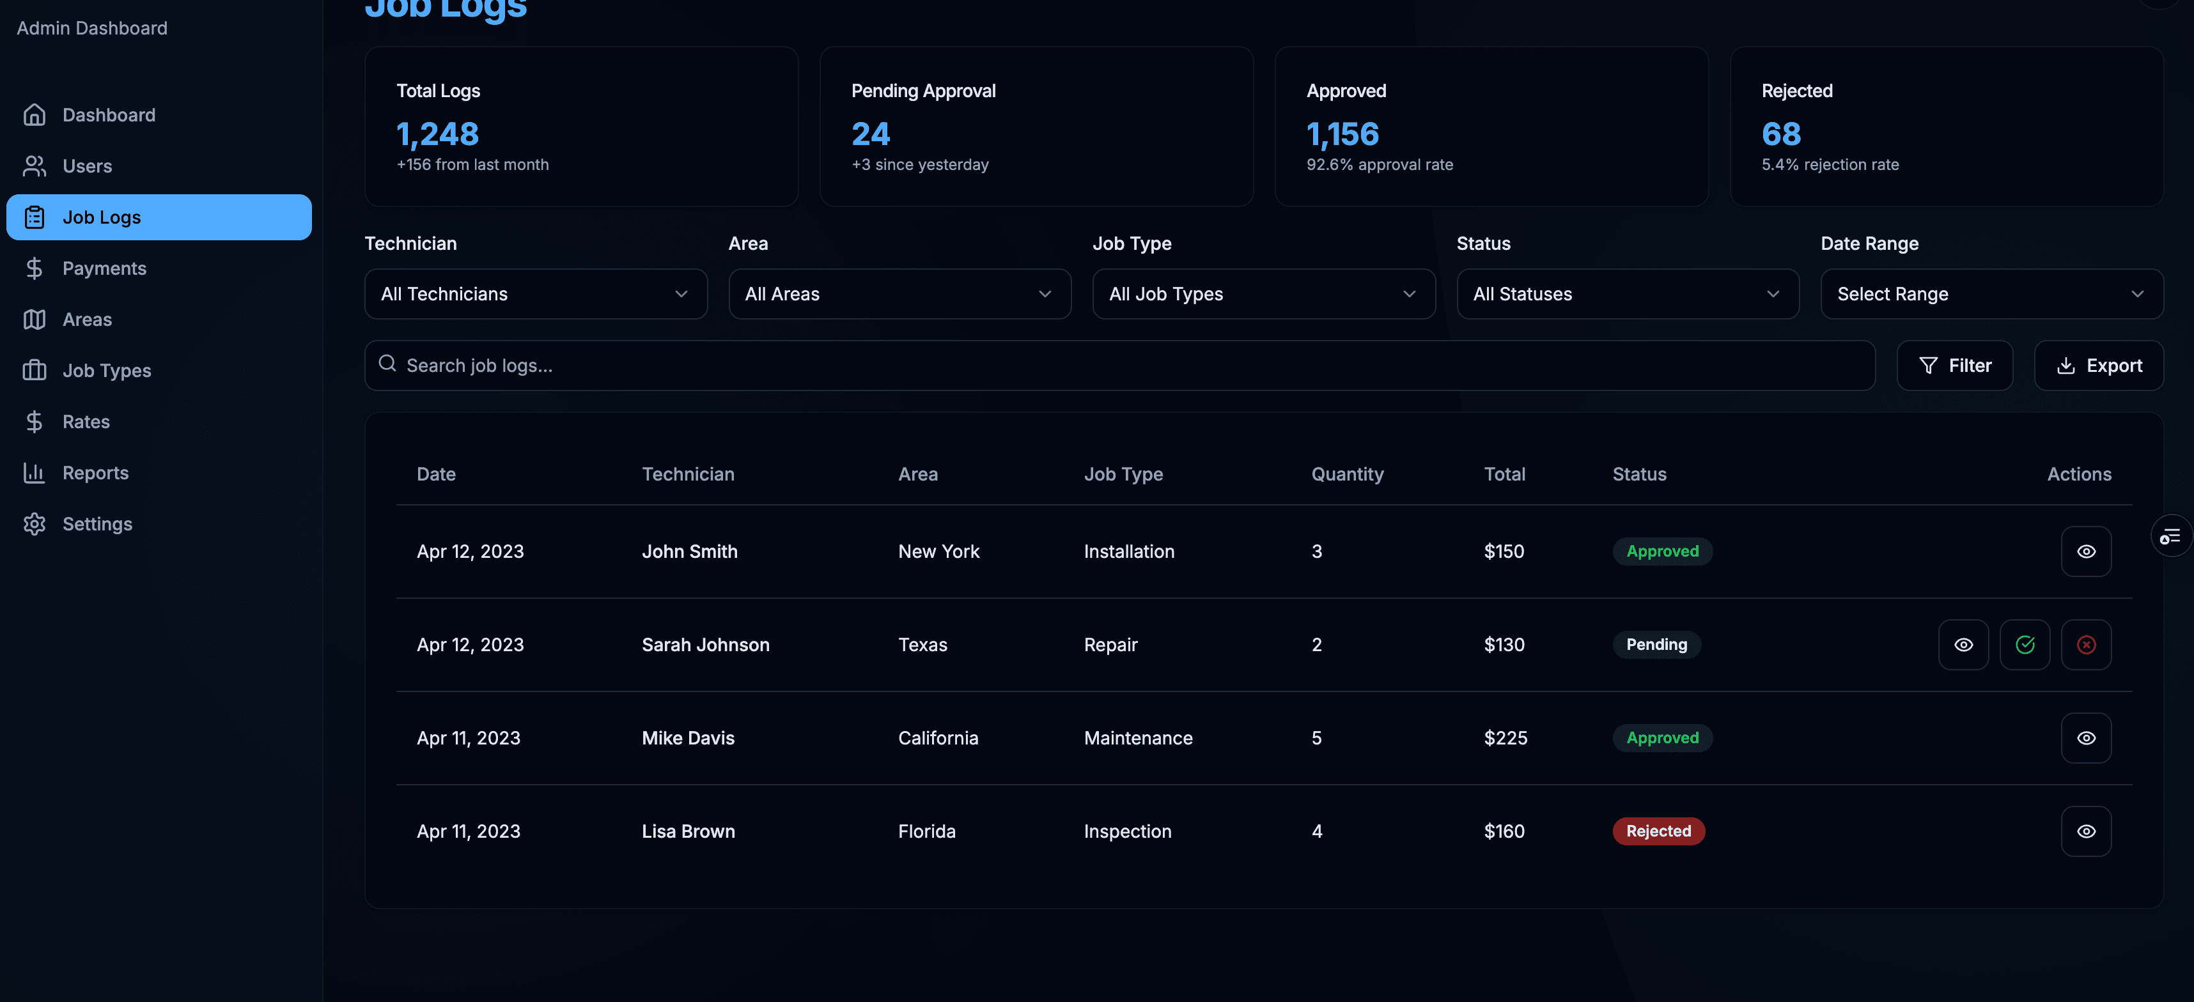Image resolution: width=2194 pixels, height=1002 pixels.
Task: Open the Reports section
Action: pos(95,472)
